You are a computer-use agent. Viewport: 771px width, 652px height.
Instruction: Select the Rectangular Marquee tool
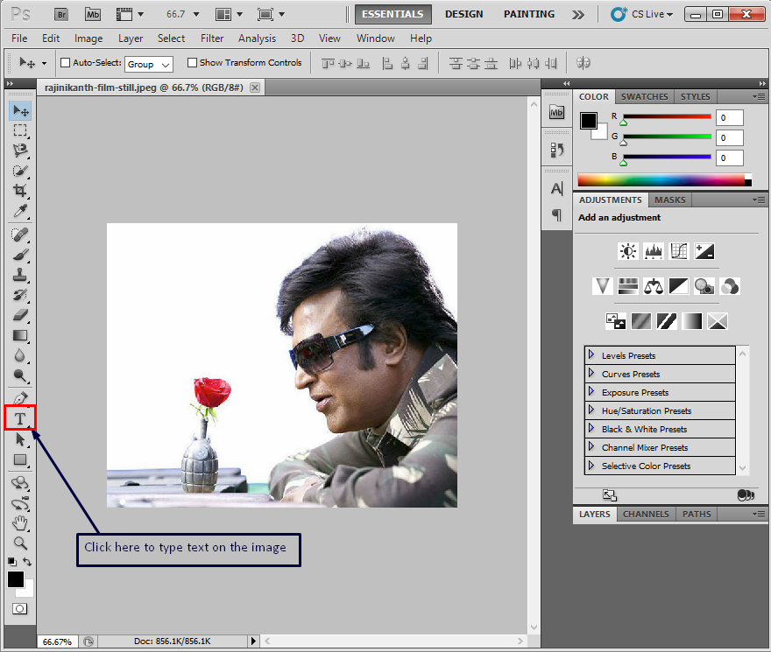pos(19,130)
